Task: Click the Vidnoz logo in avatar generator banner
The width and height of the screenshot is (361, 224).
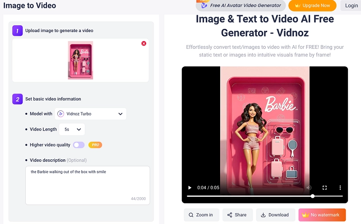Action: (204, 6)
